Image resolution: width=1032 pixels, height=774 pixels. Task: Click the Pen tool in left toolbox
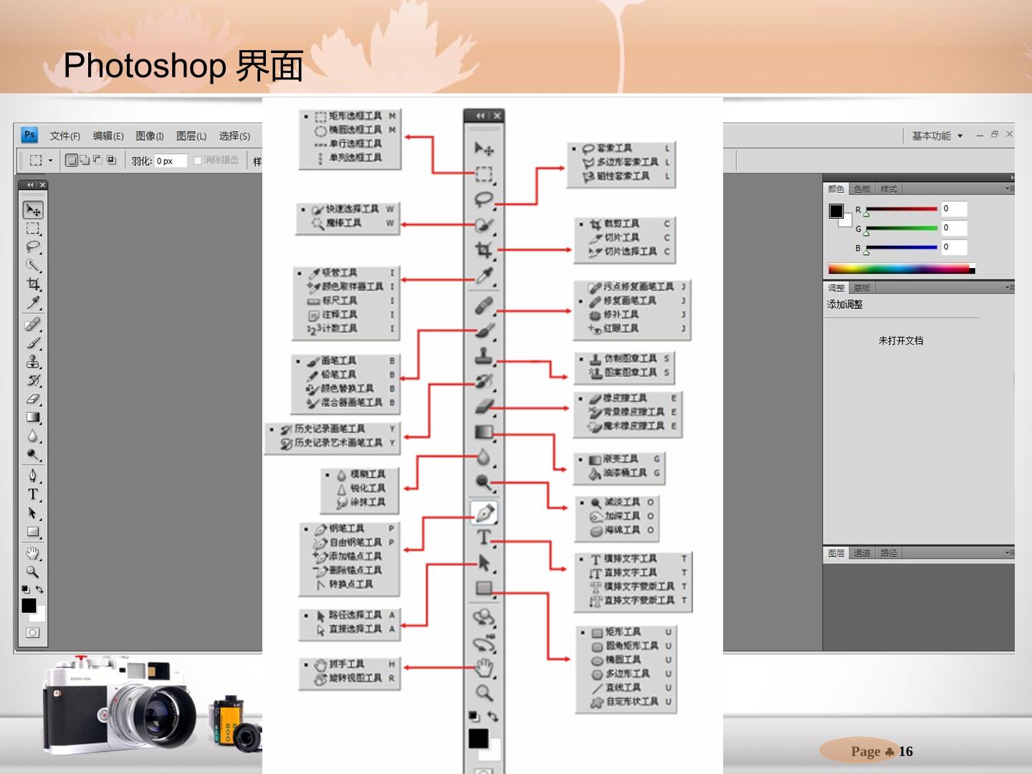[x=33, y=476]
